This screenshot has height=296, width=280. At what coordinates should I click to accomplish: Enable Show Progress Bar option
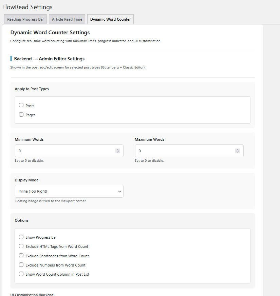21,237
